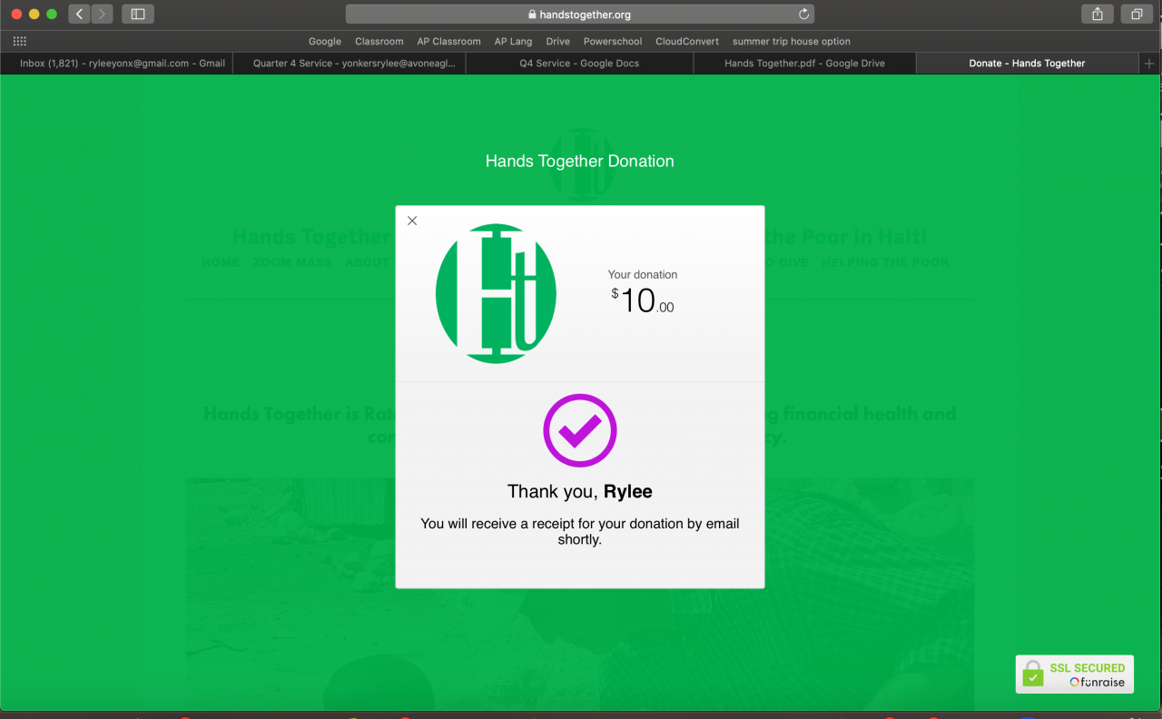Click the 'Thank you, Rylee' message
1162x719 pixels.
580,492
